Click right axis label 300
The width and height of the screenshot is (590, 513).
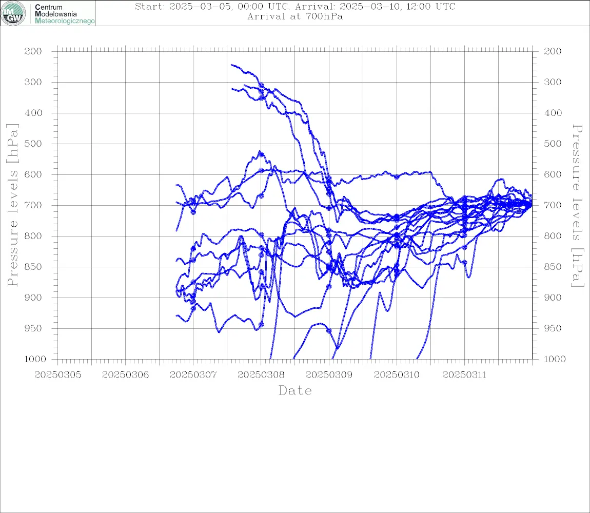553,82
